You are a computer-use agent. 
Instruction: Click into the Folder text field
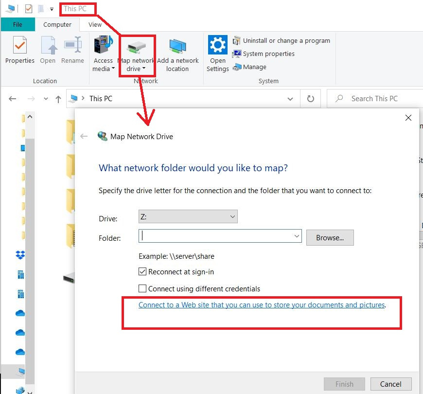[216, 236]
